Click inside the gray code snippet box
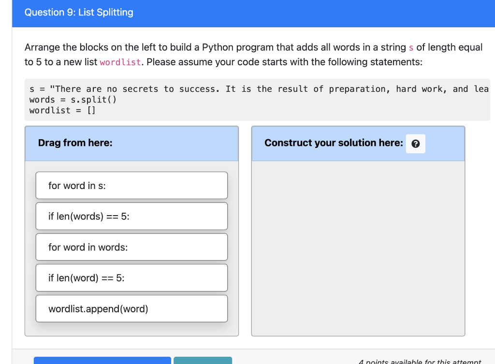The height and width of the screenshot is (364, 495). (242, 99)
